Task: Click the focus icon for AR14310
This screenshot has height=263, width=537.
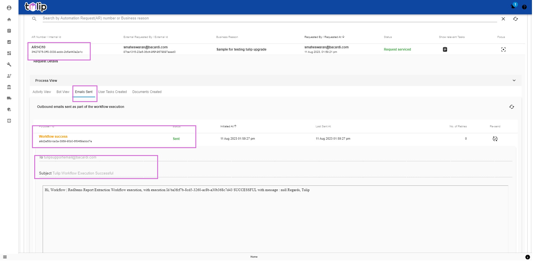Action: [x=503, y=49]
